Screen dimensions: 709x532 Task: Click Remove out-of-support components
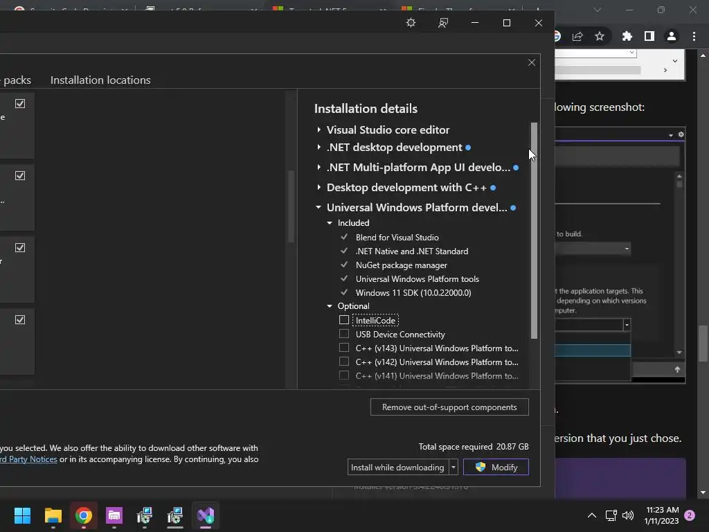coord(449,407)
